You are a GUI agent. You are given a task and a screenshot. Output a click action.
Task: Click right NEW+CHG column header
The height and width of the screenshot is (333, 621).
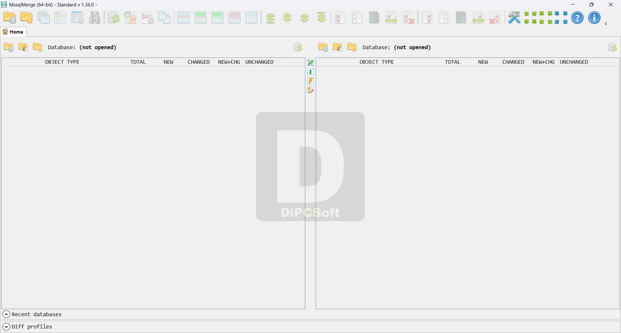pyautogui.click(x=543, y=62)
